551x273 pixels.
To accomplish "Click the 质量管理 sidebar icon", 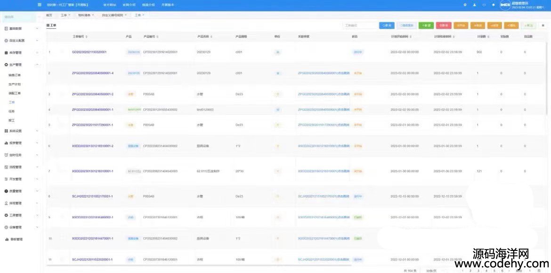I will coord(6,191).
